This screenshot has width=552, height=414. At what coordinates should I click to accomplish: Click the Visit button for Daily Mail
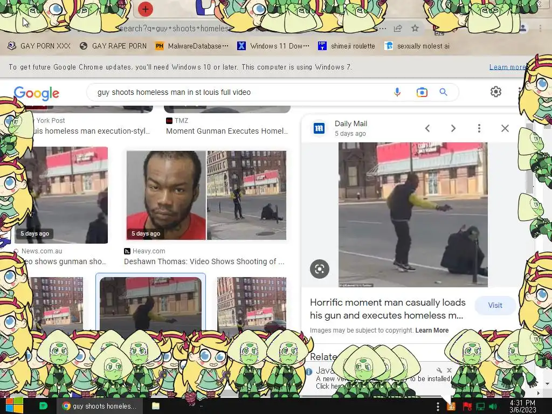495,305
